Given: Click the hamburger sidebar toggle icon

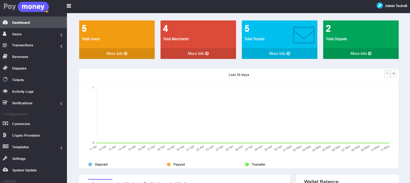Looking at the screenshot, I should point(69,6).
